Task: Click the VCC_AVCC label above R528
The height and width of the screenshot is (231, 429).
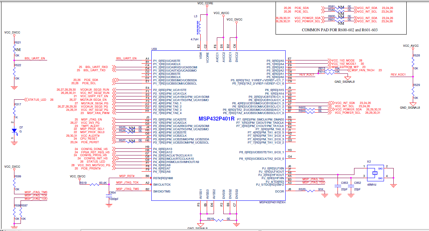Action: point(411,46)
